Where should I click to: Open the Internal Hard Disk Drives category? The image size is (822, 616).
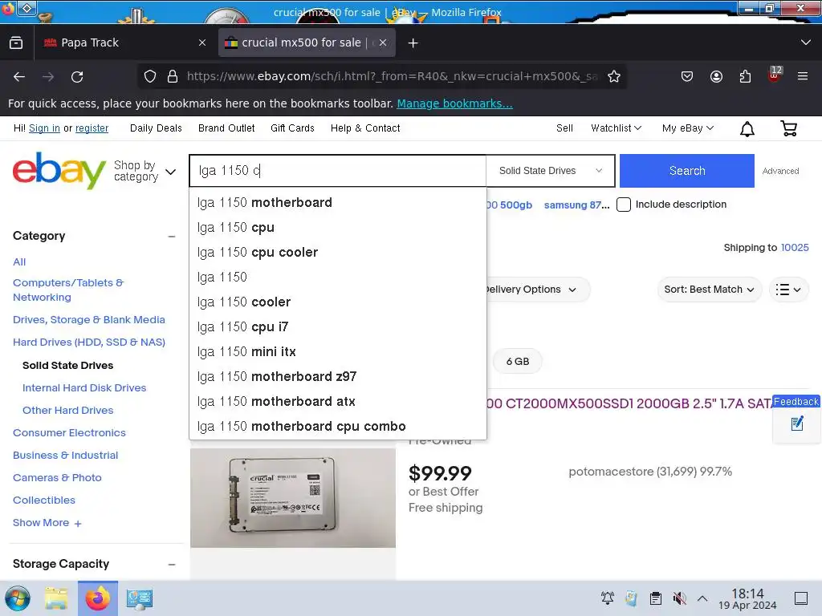[84, 388]
